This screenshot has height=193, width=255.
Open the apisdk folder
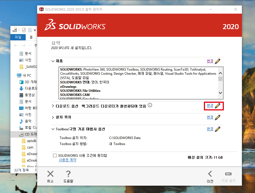click(x=29, y=141)
